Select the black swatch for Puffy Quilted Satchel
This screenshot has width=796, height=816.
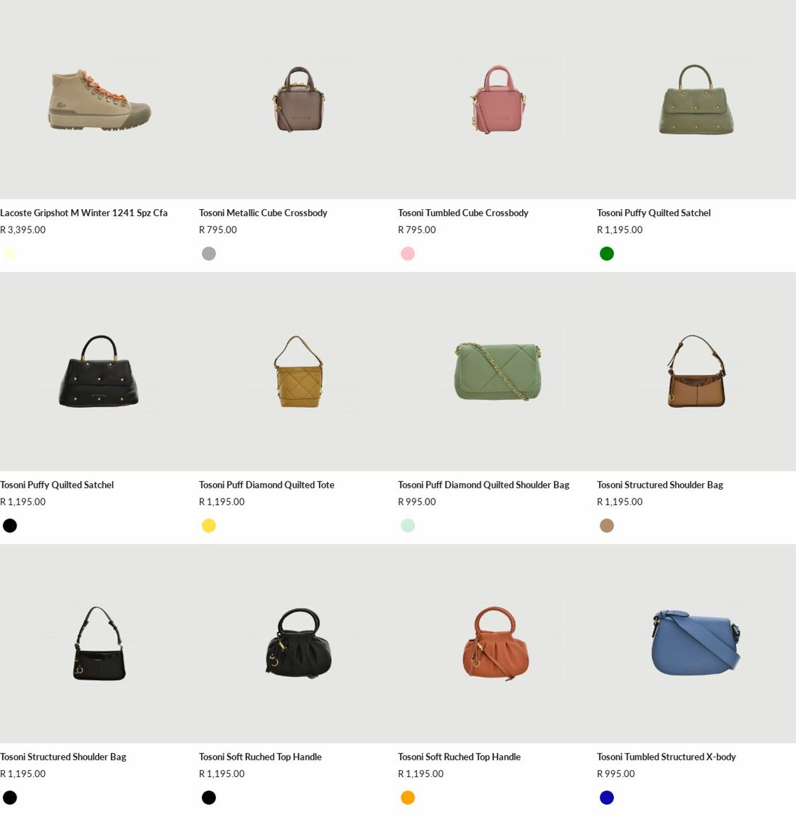[x=10, y=526]
